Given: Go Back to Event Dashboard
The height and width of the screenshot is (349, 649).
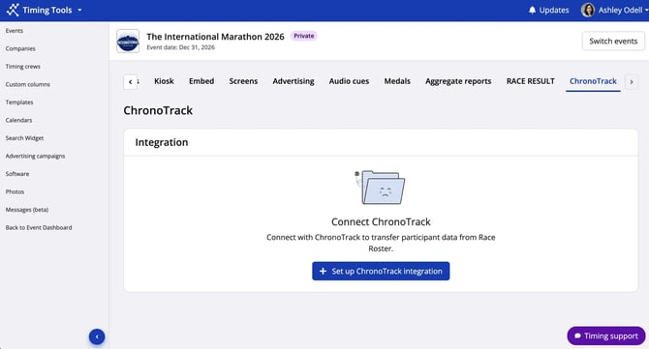Looking at the screenshot, I should point(39,227).
